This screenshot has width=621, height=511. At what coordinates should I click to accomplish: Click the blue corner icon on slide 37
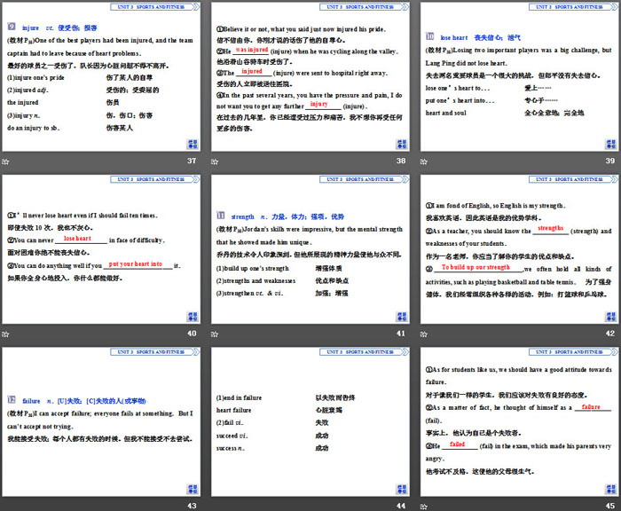pos(193,145)
